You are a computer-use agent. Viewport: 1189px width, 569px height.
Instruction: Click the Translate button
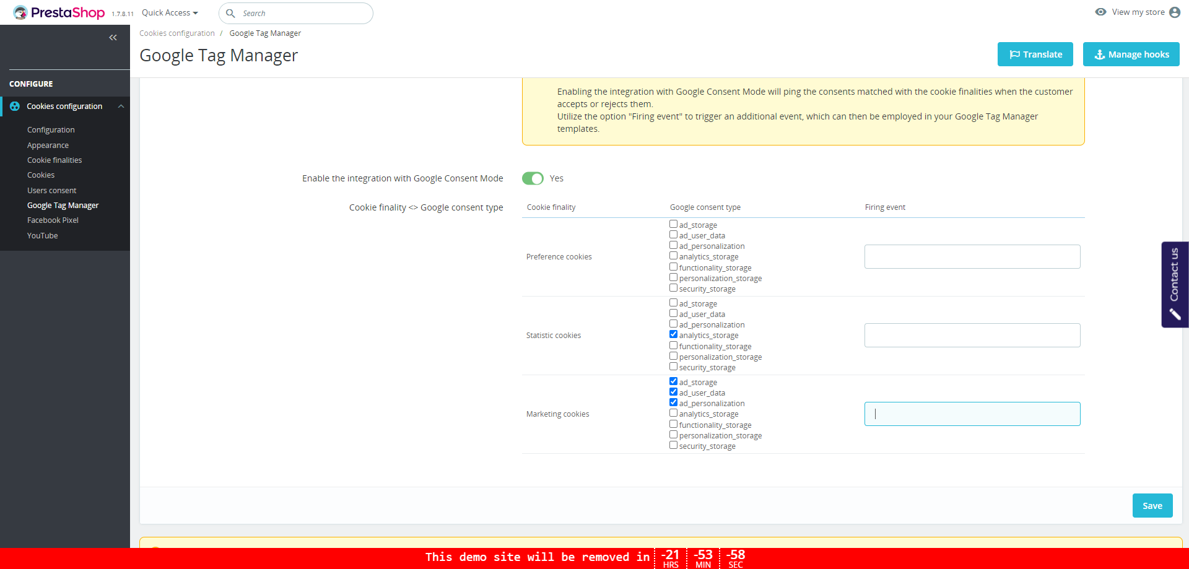pos(1035,54)
